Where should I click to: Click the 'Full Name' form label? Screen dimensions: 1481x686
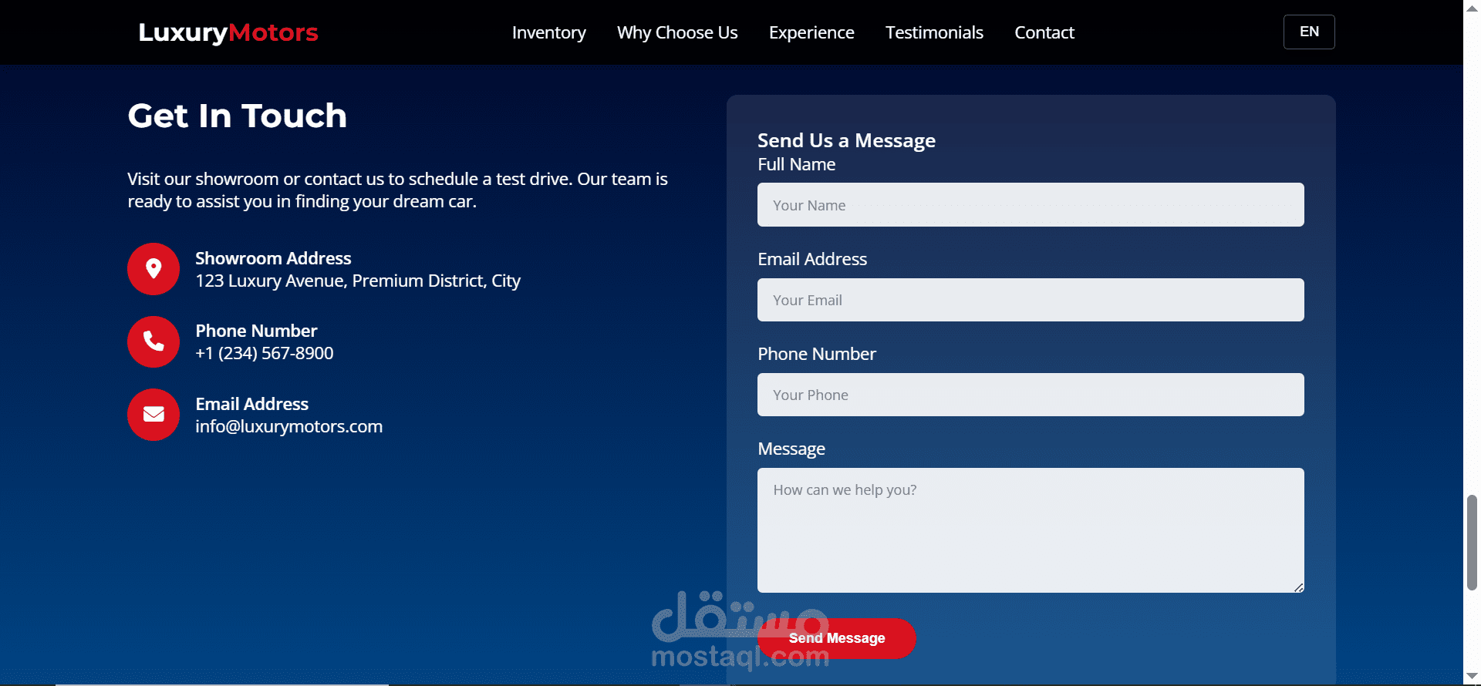[797, 164]
